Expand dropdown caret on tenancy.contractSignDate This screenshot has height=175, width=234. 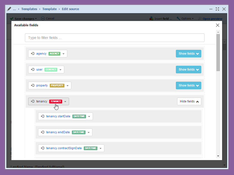pyautogui.click(x=101, y=148)
